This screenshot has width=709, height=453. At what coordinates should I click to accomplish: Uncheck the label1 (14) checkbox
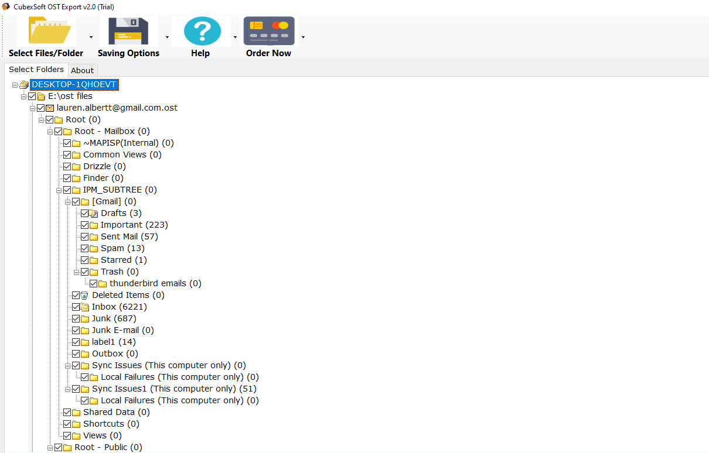tap(76, 342)
